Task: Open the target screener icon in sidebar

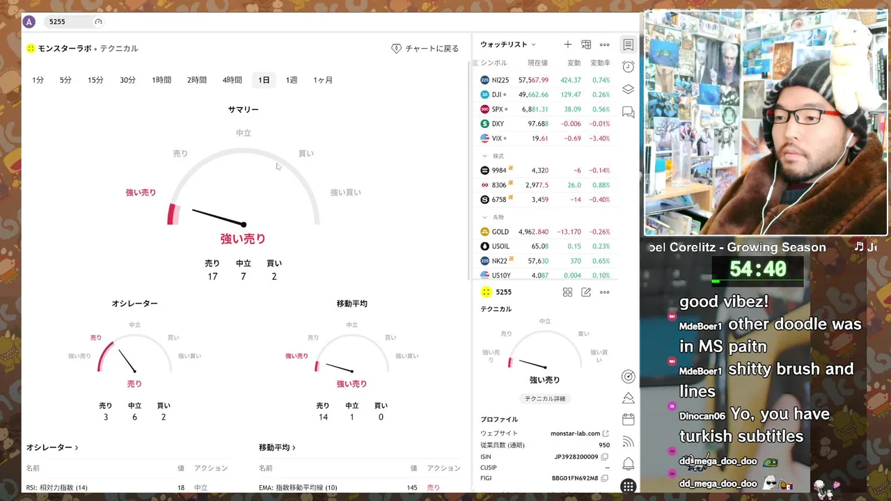Action: (628, 376)
